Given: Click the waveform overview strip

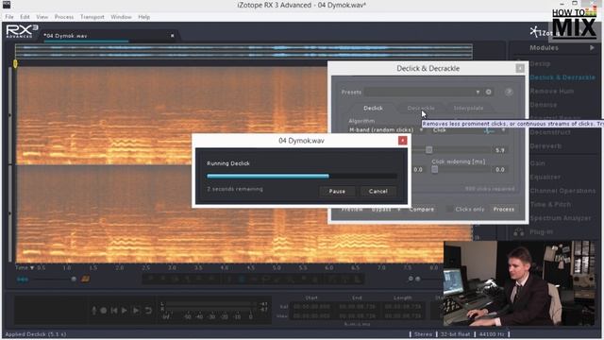Looking at the screenshot, I should tap(243, 52).
